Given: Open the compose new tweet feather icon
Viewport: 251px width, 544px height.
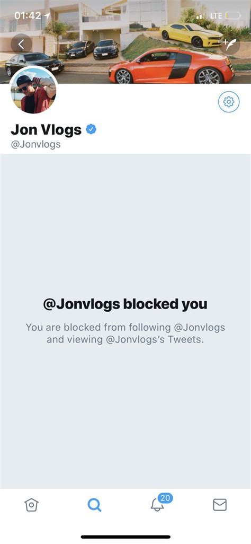Looking at the screenshot, I should (x=229, y=44).
